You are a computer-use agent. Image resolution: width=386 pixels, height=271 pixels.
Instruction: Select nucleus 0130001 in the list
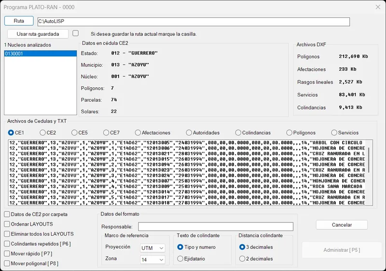(41, 54)
